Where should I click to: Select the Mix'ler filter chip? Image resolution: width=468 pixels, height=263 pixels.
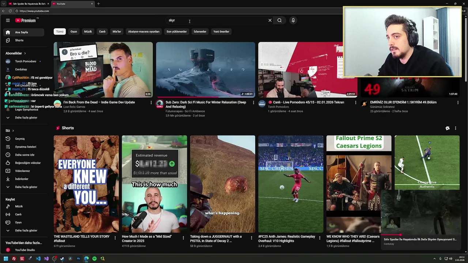click(117, 31)
